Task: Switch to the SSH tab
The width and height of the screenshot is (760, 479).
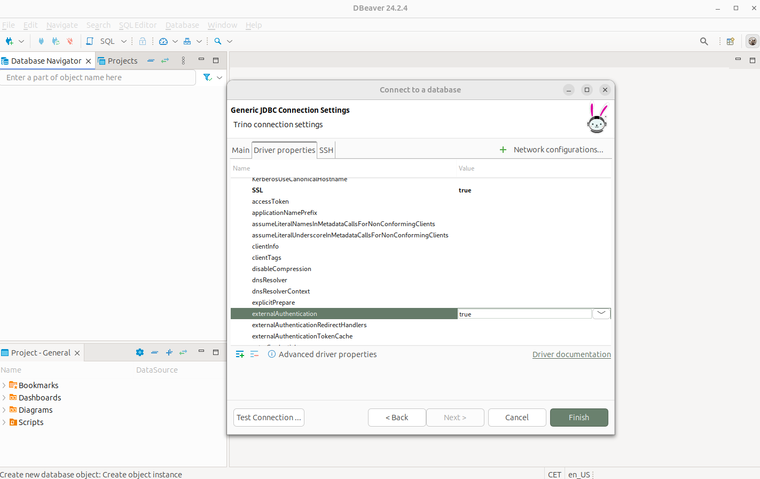Action: click(x=326, y=150)
